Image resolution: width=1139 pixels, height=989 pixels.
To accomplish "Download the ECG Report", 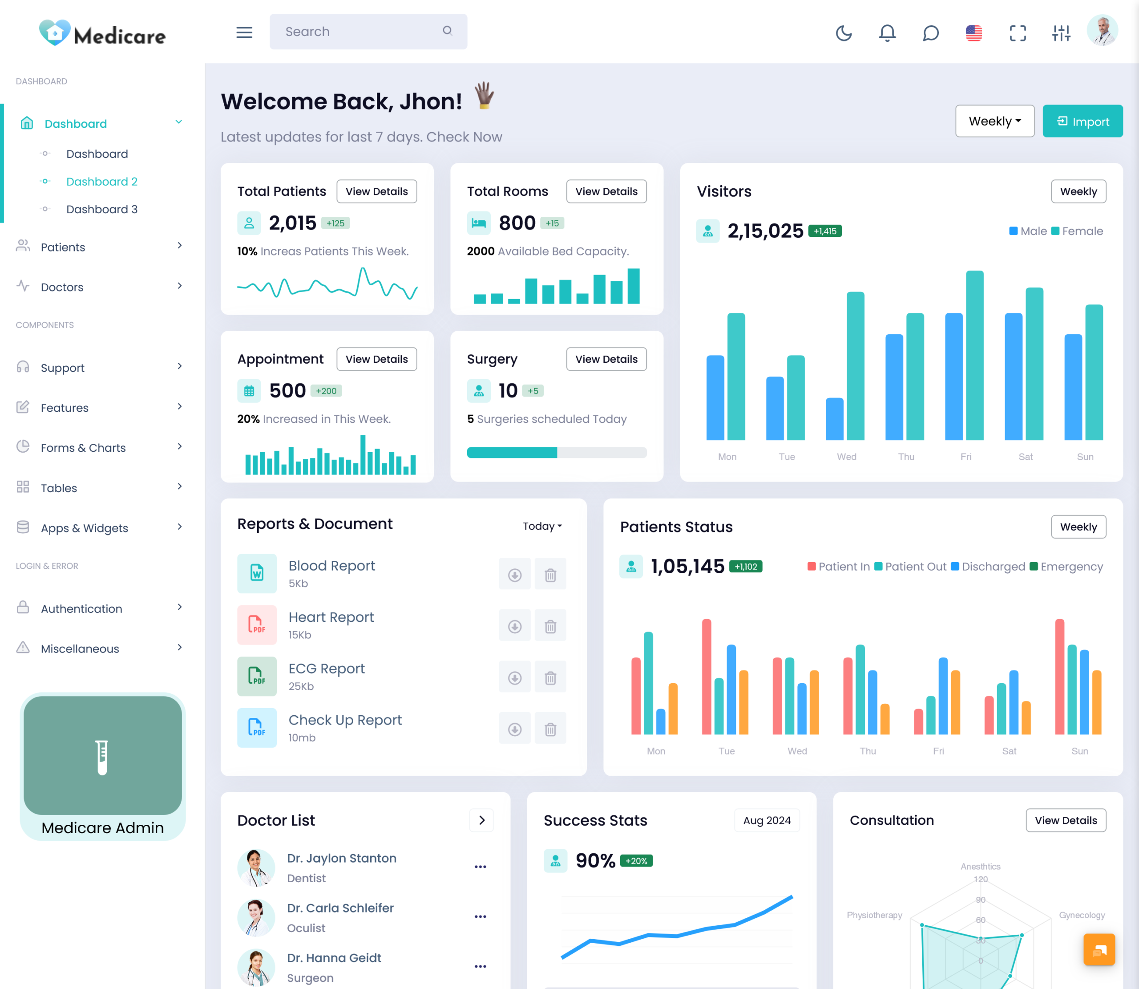I will [515, 677].
